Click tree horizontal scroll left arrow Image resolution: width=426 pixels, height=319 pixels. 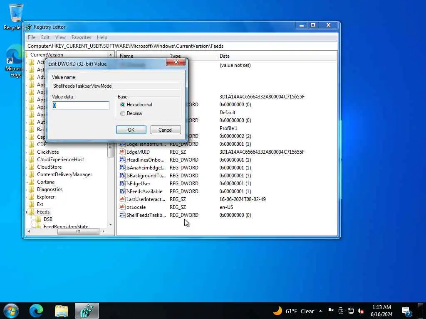29,231
